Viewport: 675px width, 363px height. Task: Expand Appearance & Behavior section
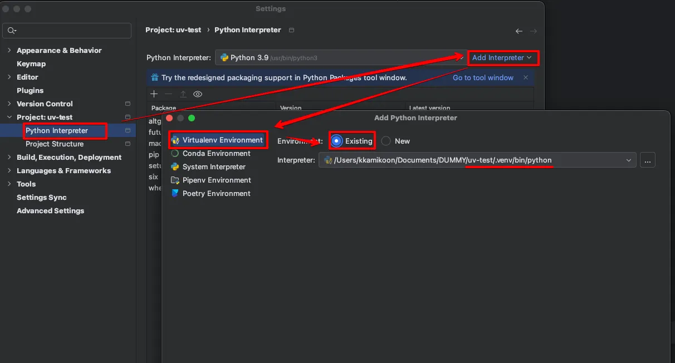click(x=9, y=50)
